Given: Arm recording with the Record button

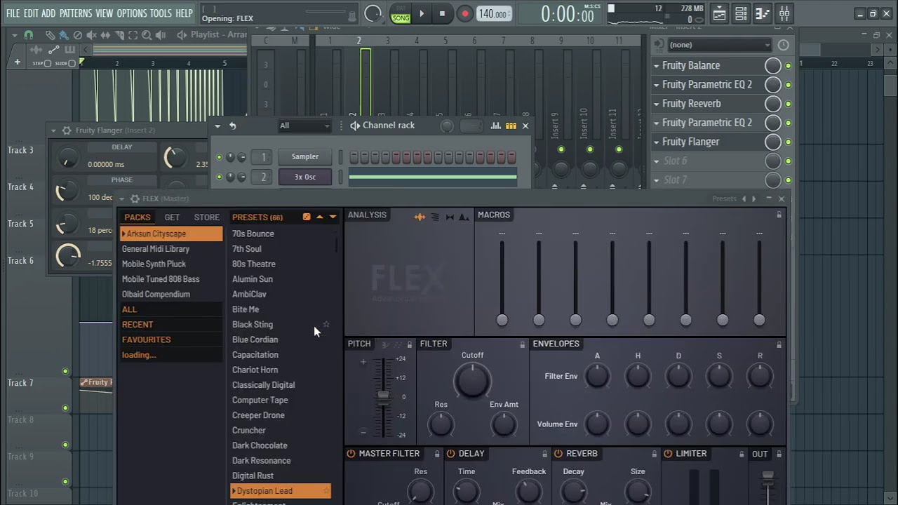Looking at the screenshot, I should tap(464, 13).
